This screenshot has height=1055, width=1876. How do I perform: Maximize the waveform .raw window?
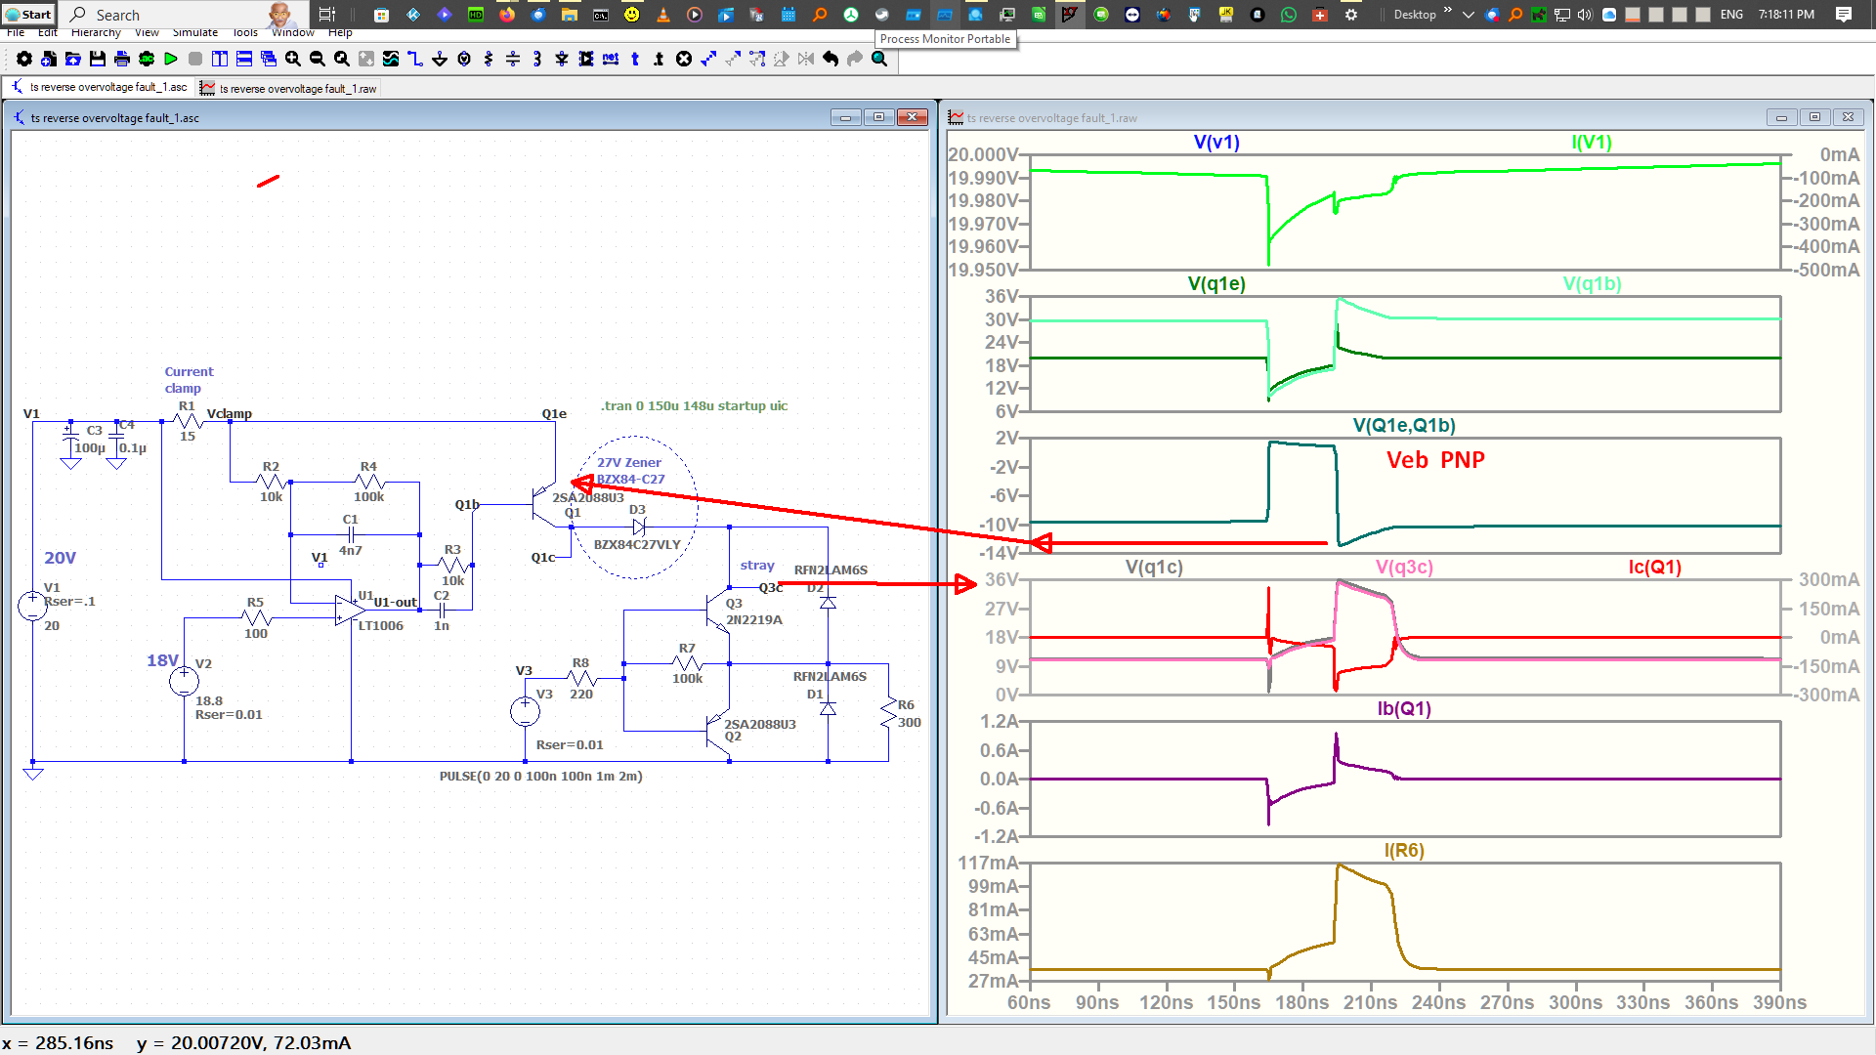point(1814,117)
